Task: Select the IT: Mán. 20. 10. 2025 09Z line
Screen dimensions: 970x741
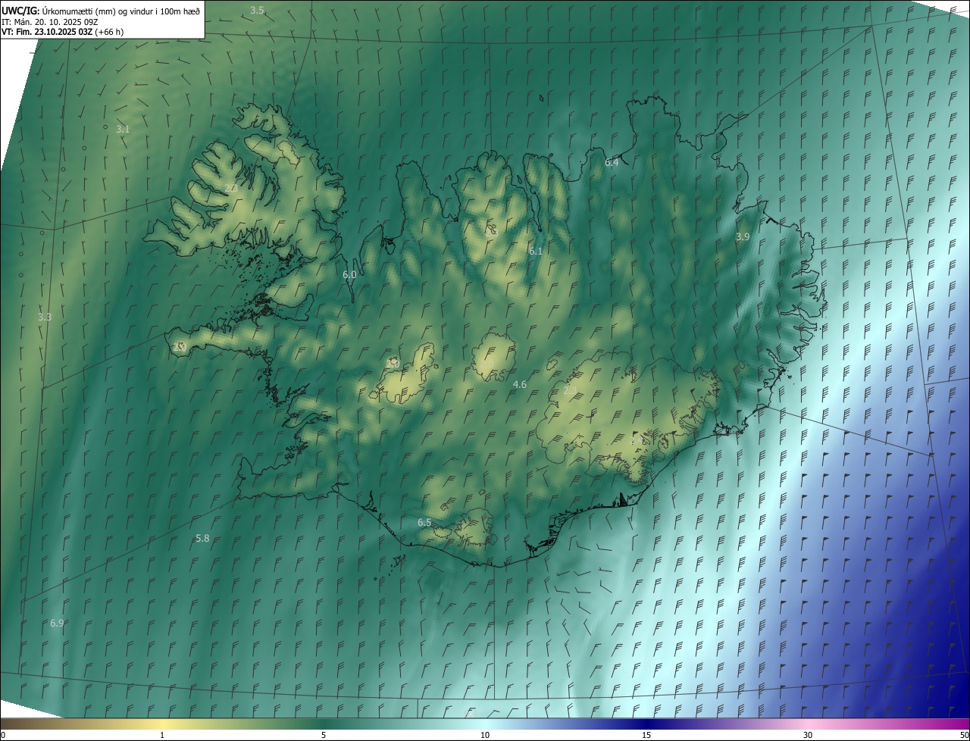Action: [x=48, y=21]
